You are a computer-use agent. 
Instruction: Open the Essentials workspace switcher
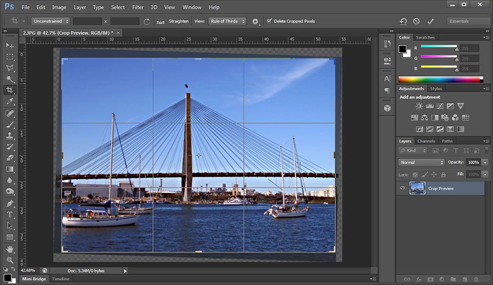coord(467,21)
